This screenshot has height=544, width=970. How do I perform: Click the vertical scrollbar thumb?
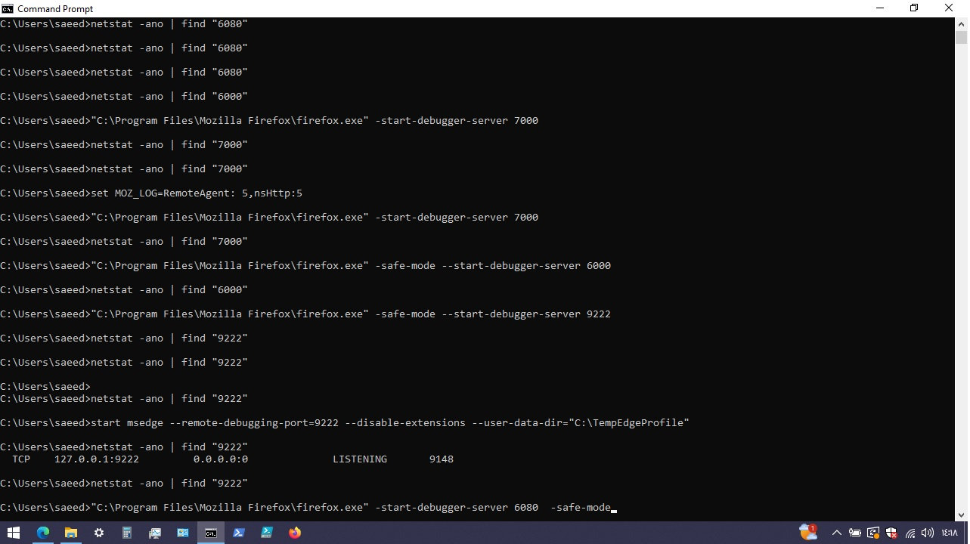click(x=961, y=38)
